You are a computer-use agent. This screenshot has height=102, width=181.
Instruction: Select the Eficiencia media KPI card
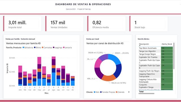[x=107, y=24]
